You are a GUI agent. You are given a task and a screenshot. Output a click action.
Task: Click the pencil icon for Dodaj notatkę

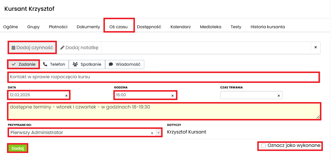[x=62, y=48]
